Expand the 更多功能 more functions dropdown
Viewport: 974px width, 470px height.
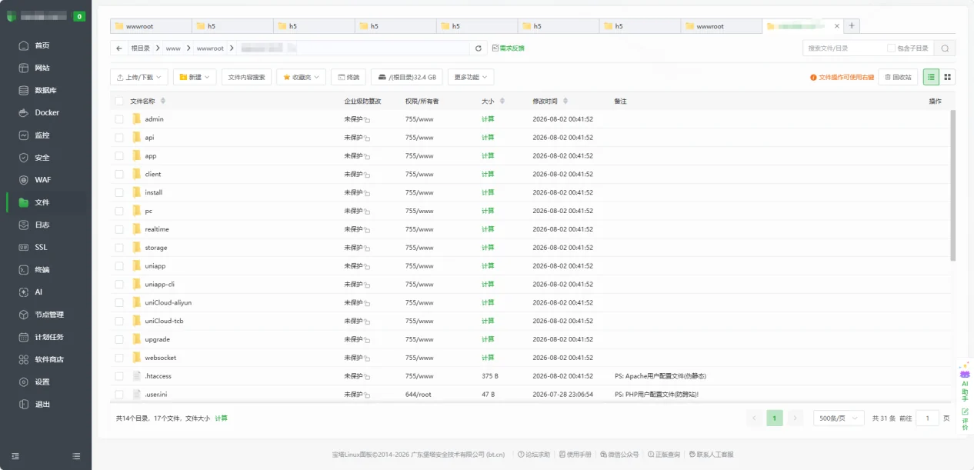470,77
